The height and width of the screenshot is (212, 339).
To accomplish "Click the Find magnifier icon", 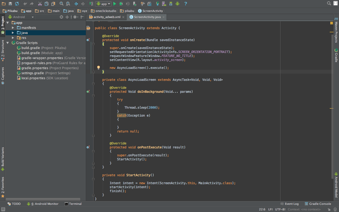I will [x=61, y=4].
